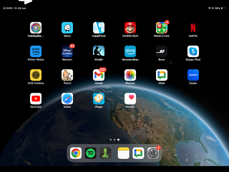229x172 pixels.
Task: Open Chess app in the dock
Action: click(105, 153)
